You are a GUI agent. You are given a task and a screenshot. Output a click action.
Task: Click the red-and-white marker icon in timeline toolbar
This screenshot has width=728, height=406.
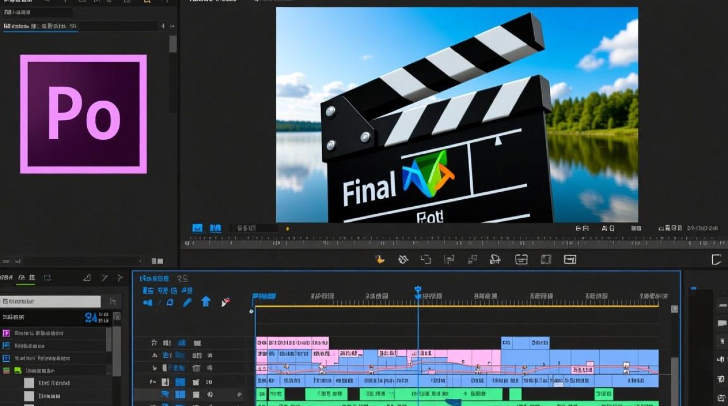226,302
